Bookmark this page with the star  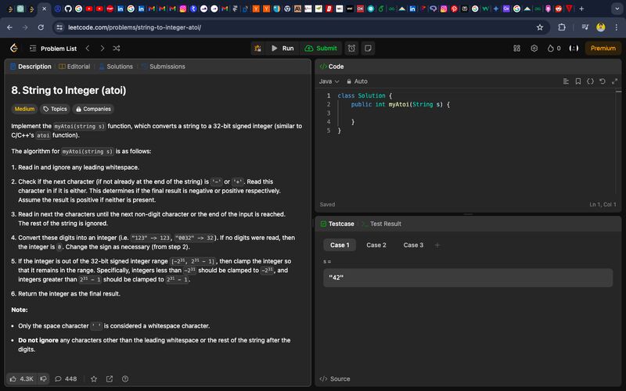(540, 27)
